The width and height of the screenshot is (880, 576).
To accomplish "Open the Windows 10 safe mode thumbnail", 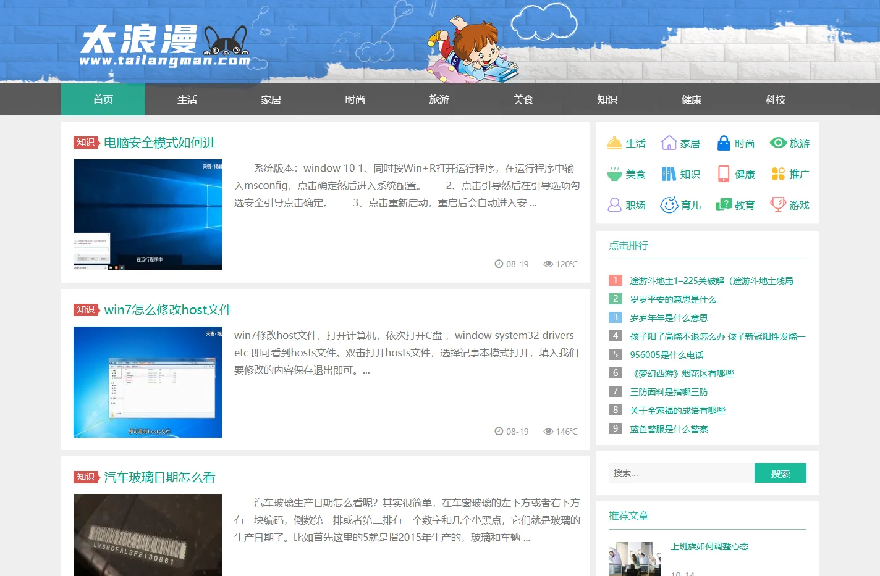I will point(148,215).
